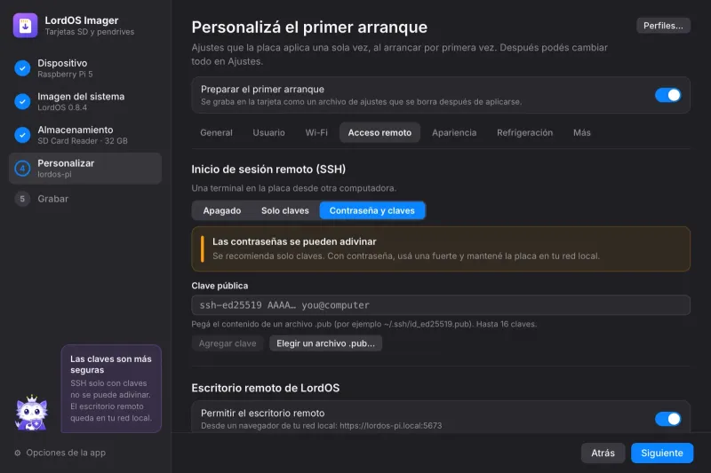This screenshot has height=473, width=711.
Task: Go to the Almacenamiento step in sidebar
Action: tap(85, 135)
